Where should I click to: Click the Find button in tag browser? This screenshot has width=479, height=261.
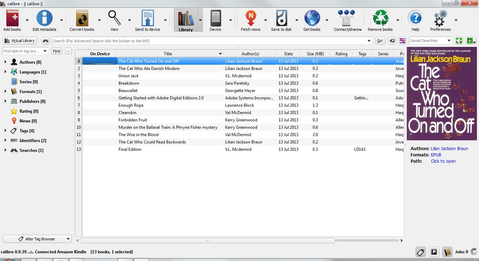(x=56, y=51)
